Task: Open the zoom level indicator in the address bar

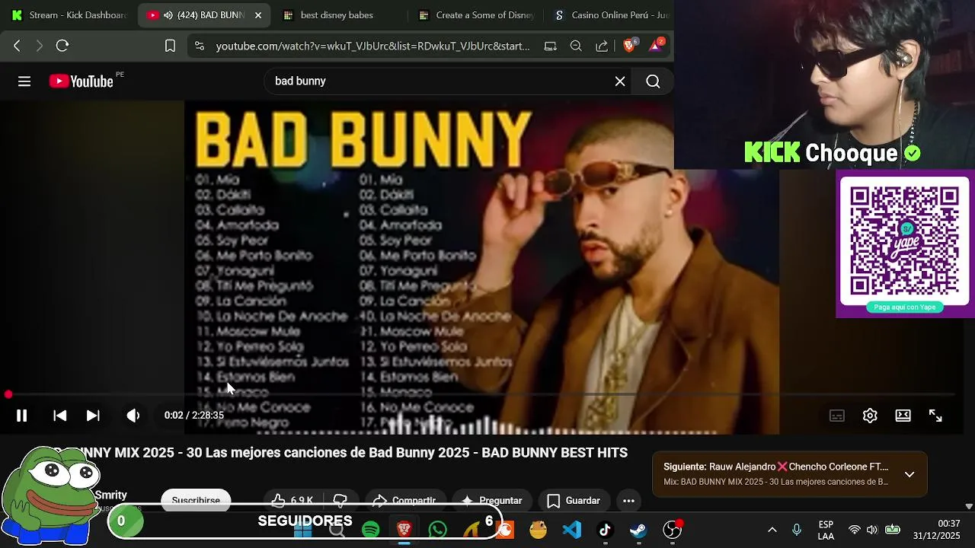Action: click(576, 46)
